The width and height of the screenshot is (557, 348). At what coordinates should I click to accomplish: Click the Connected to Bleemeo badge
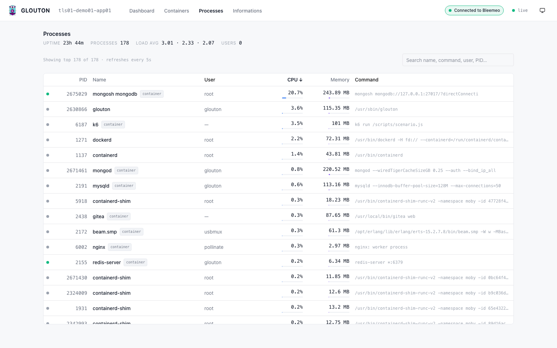474,10
